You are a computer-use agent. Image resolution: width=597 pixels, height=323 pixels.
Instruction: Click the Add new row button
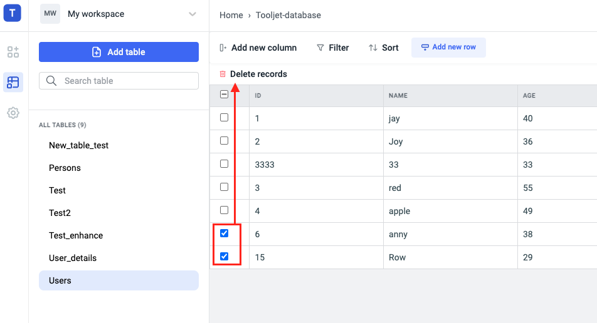pos(448,48)
